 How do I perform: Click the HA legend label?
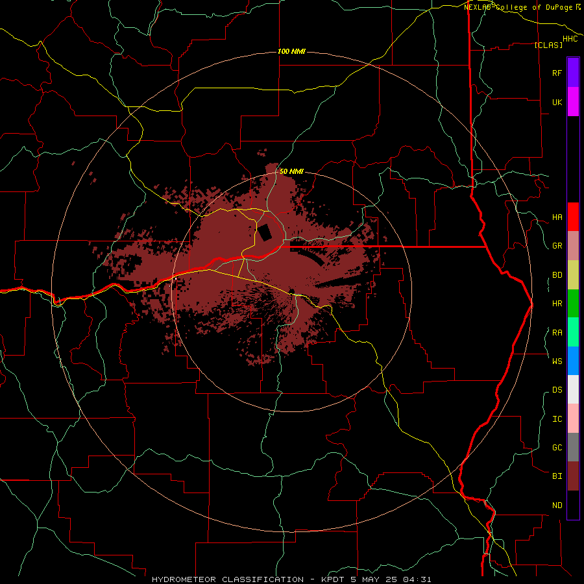click(x=557, y=217)
